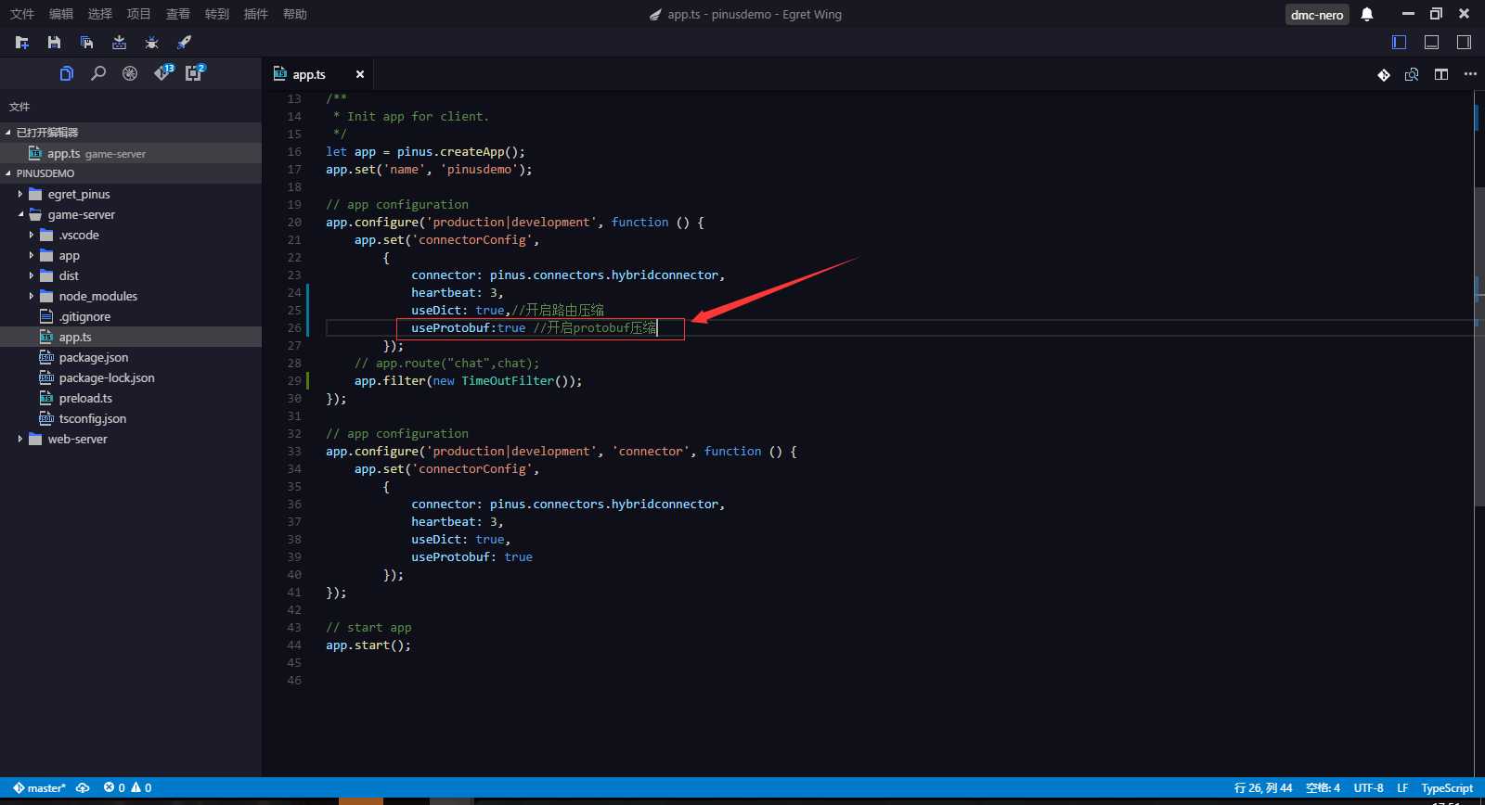Screen dimensions: 1485x805
Task: Click the search-in-files editor toolbar icon
Action: tap(1412, 74)
